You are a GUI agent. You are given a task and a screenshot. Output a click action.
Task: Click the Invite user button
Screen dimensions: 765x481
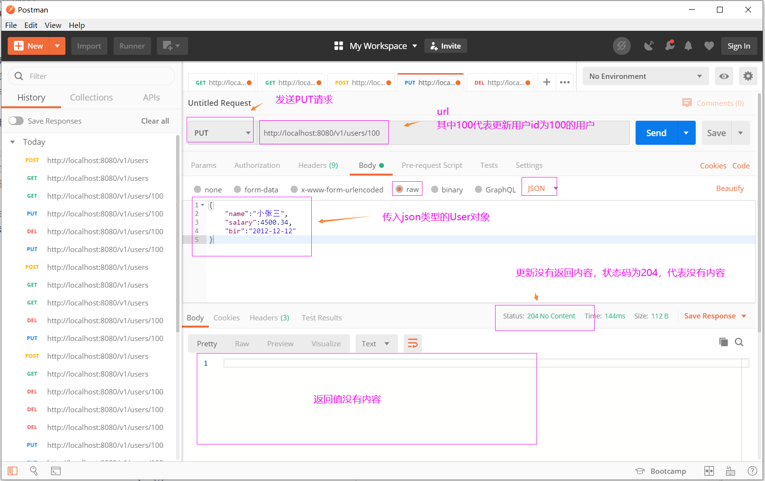[x=446, y=46]
